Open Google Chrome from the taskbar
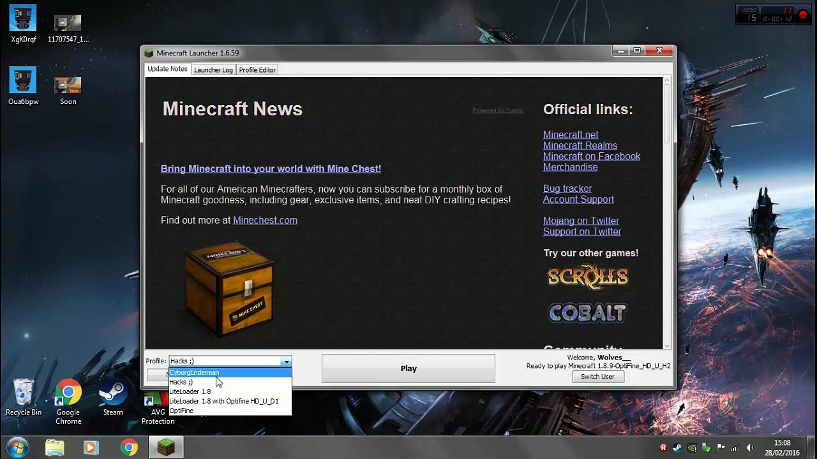817x459 pixels. pyautogui.click(x=129, y=448)
